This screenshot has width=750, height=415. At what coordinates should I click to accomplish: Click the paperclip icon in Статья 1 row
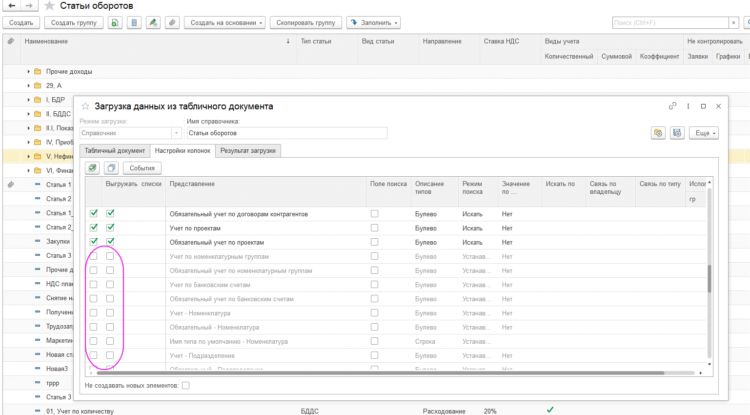coord(11,185)
